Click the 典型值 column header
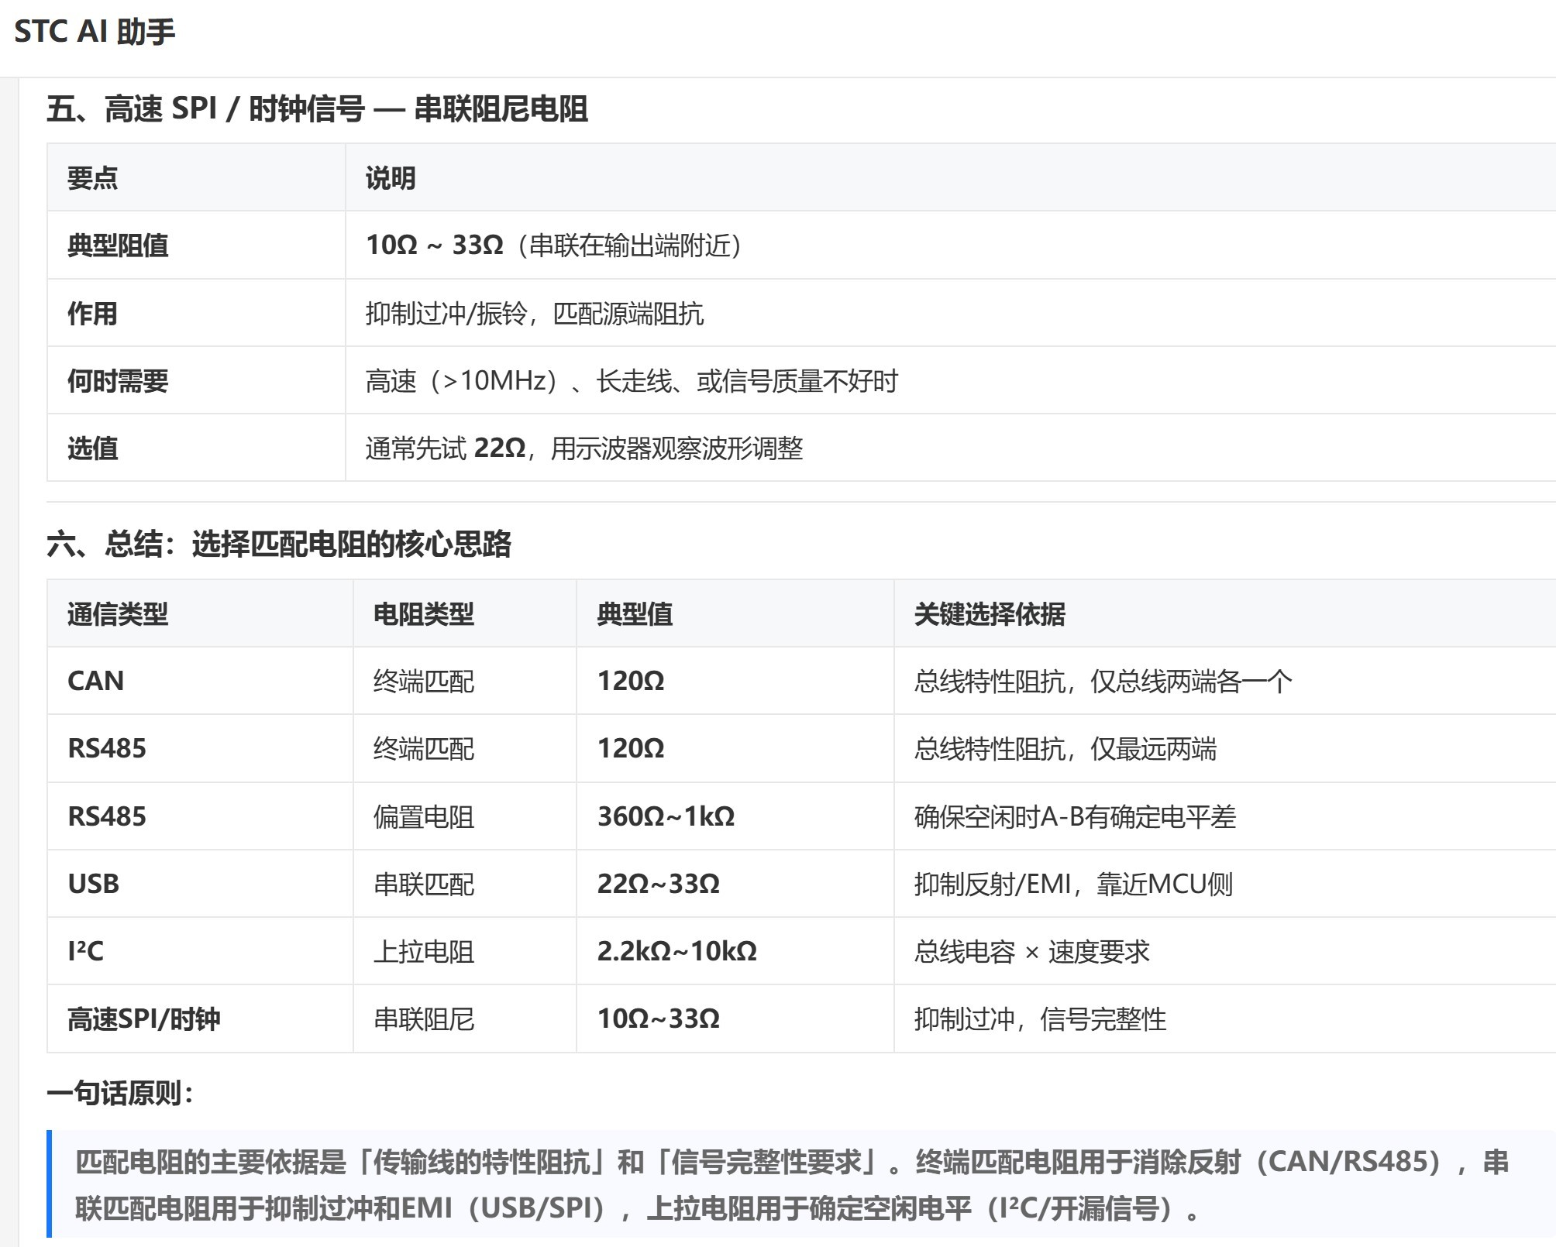This screenshot has width=1556, height=1247. (635, 614)
